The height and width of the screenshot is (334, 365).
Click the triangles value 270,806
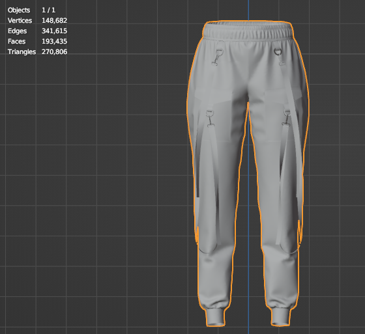click(55, 51)
